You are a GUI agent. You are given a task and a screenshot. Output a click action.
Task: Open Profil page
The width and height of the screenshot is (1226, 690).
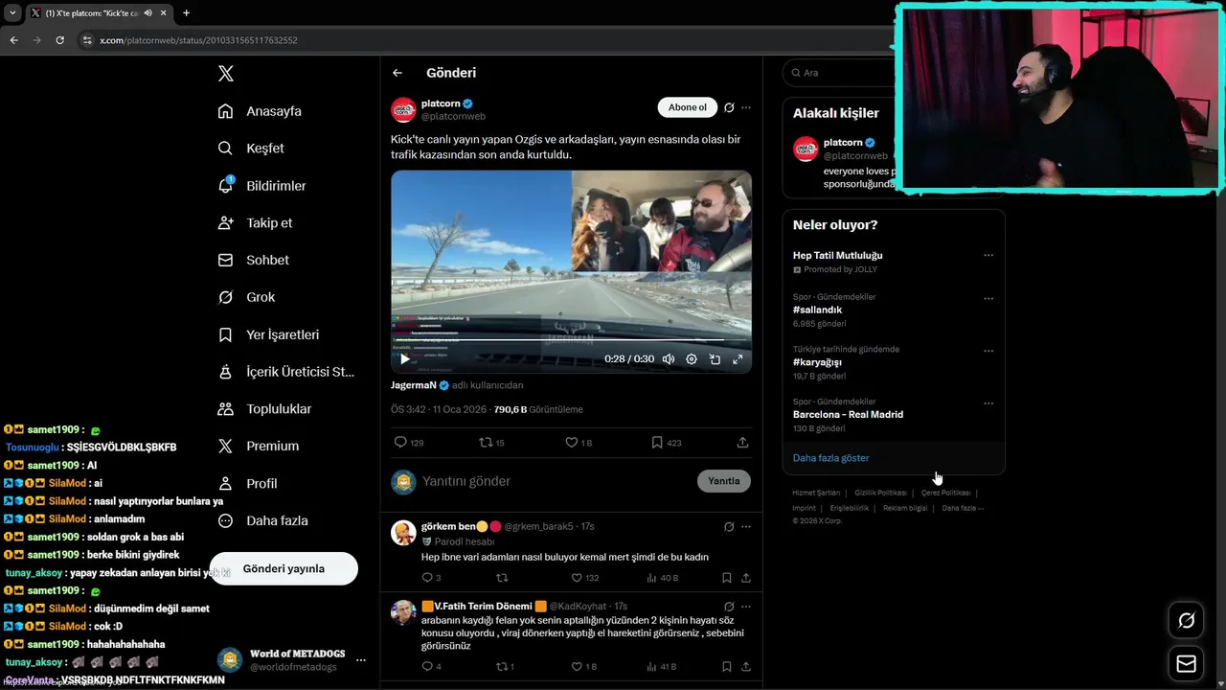point(247,483)
